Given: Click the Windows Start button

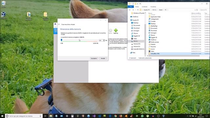Looking at the screenshot, I should click(x=2, y=116).
